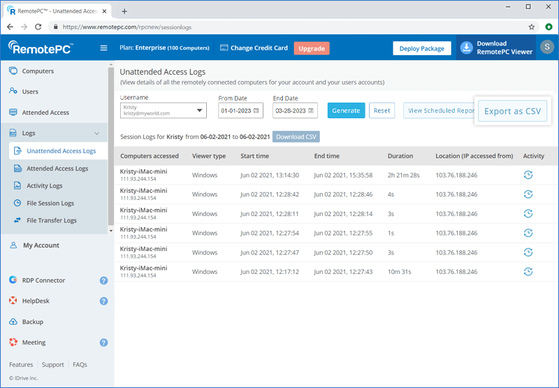The image size is (559, 388).
Task: Click help icon beside HelpDesk
Action: [103, 301]
